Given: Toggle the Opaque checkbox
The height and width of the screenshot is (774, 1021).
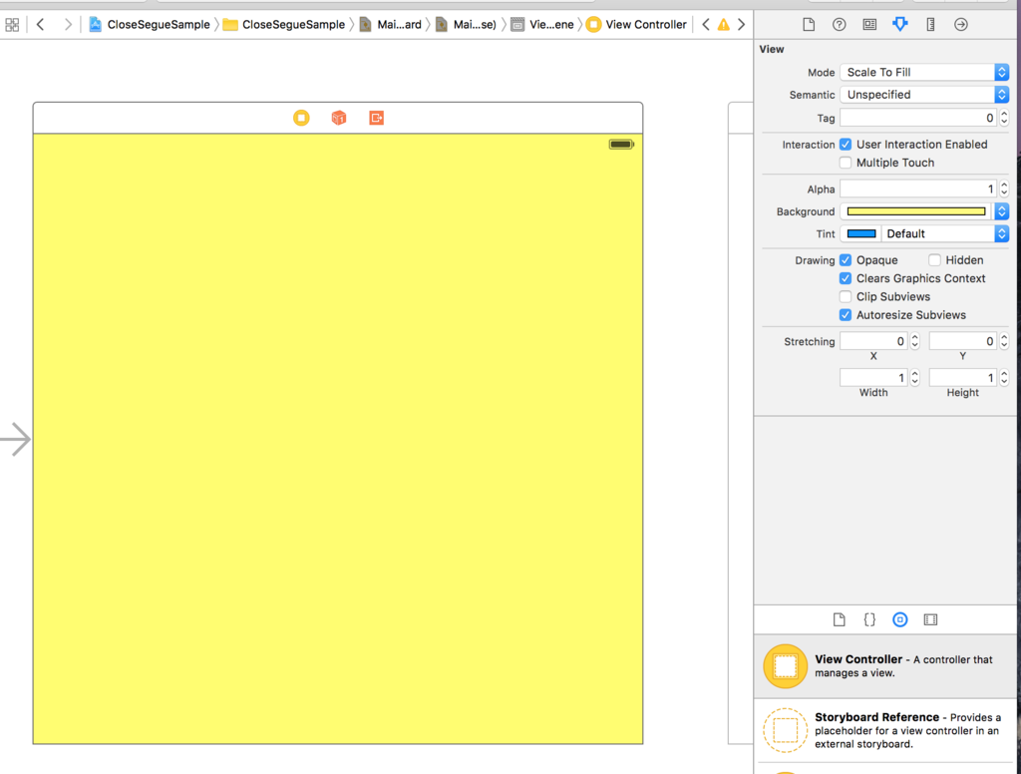Looking at the screenshot, I should [846, 260].
